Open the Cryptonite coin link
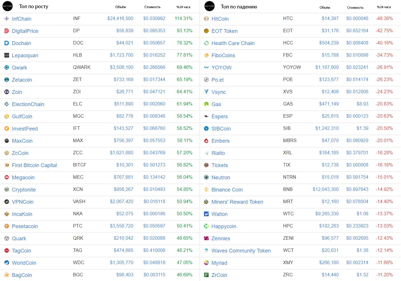Image resolution: width=401 pixels, height=281 pixels. click(x=24, y=190)
